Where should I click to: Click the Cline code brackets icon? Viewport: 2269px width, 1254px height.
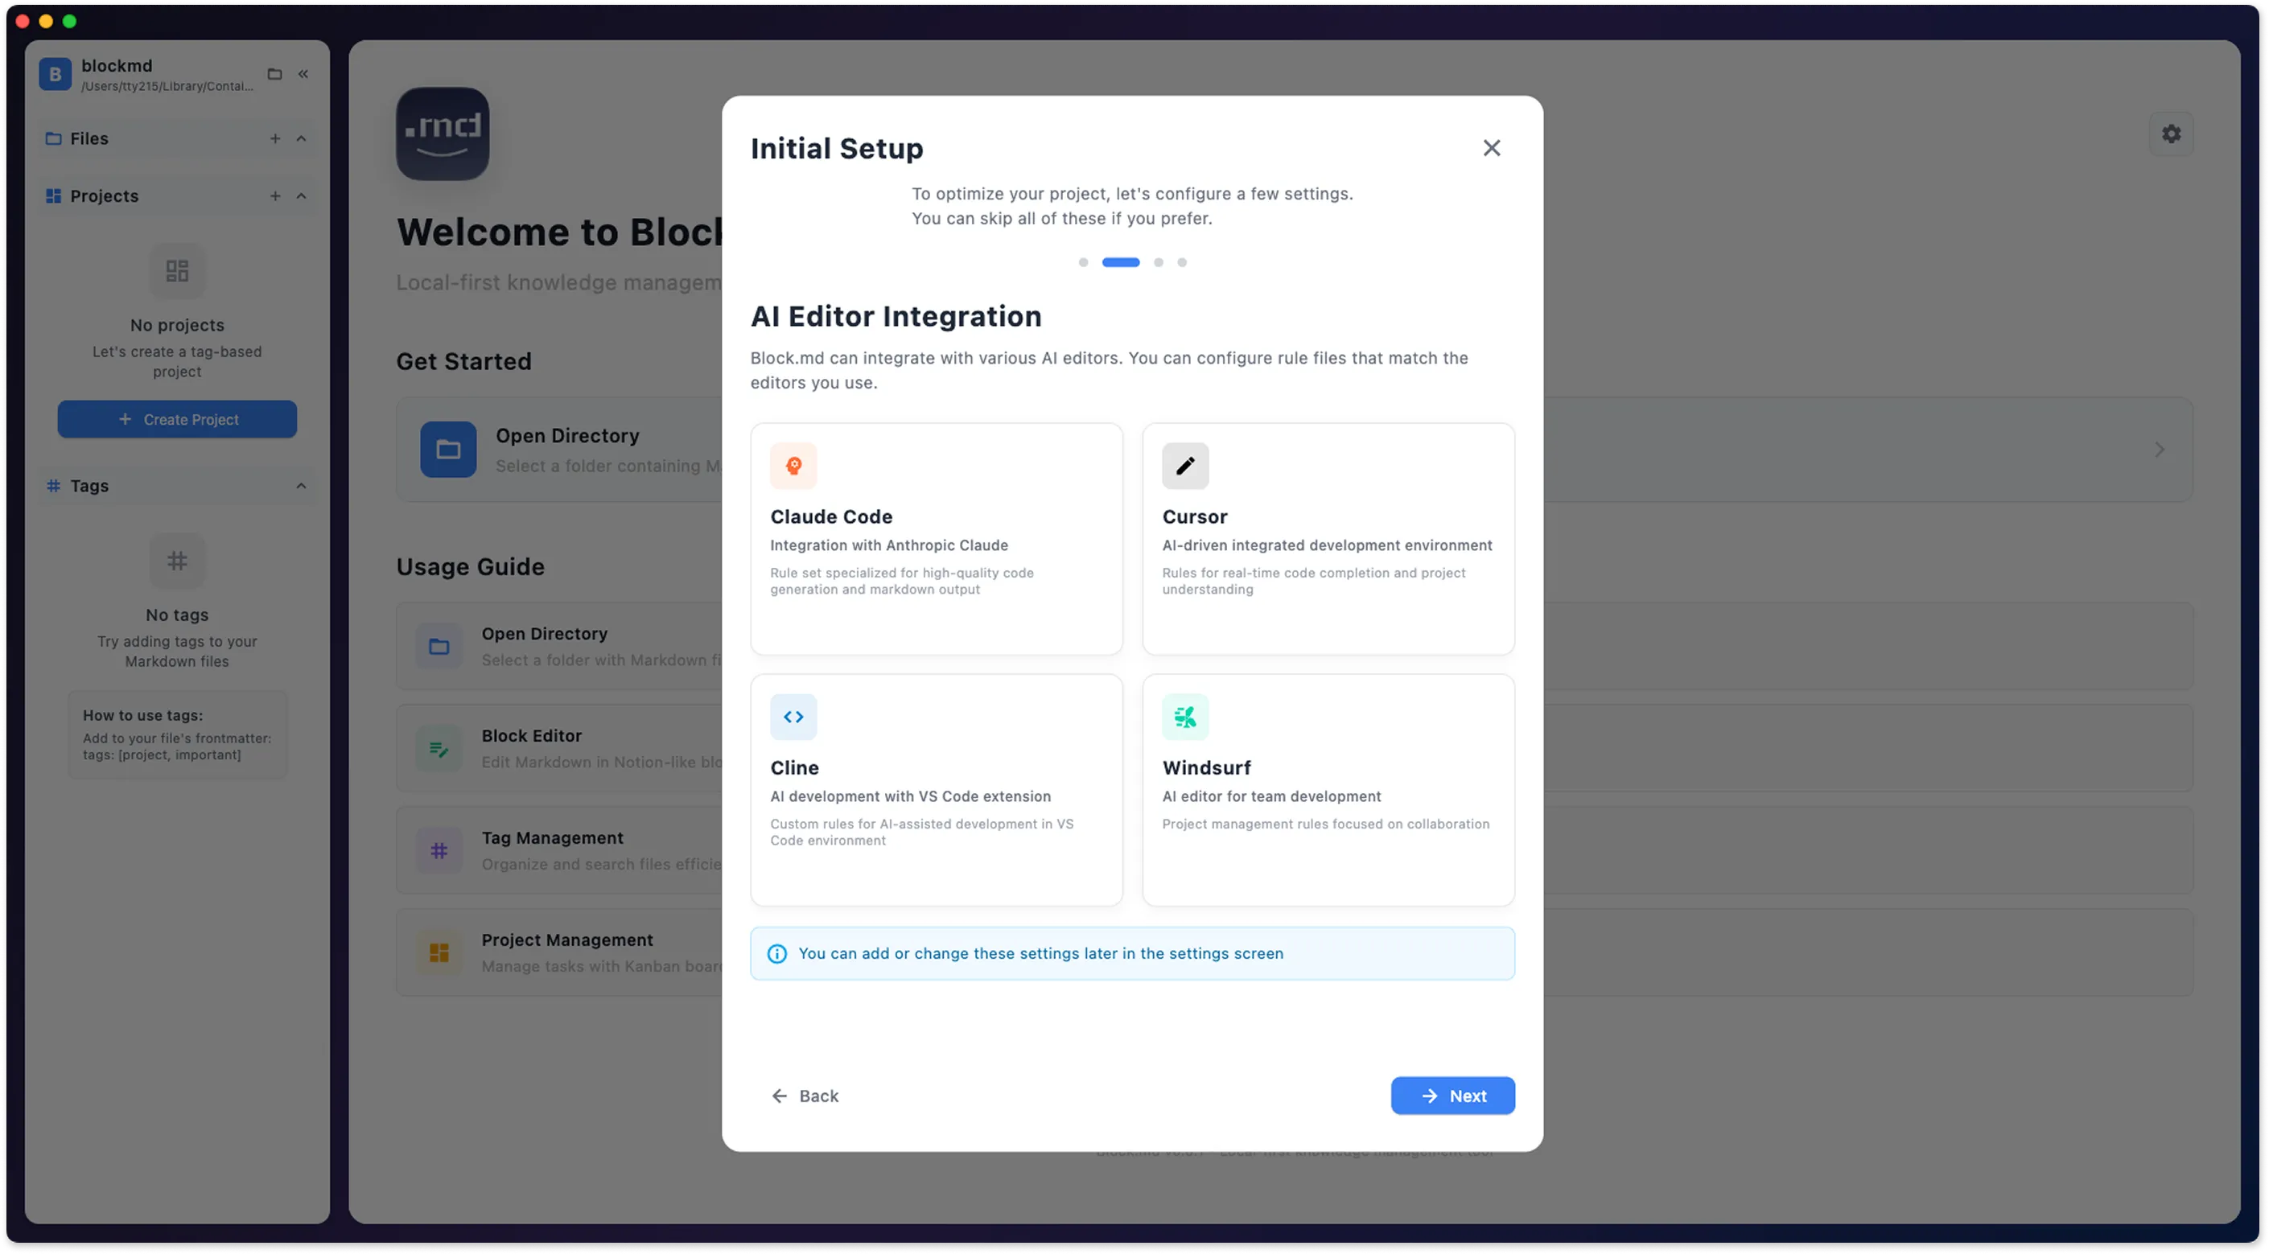point(793,717)
